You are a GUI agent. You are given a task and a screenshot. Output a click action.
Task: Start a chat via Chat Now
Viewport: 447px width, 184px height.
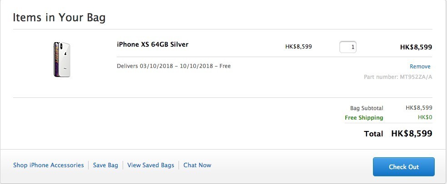197,165
